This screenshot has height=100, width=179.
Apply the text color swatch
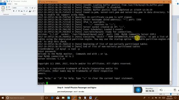30,11
